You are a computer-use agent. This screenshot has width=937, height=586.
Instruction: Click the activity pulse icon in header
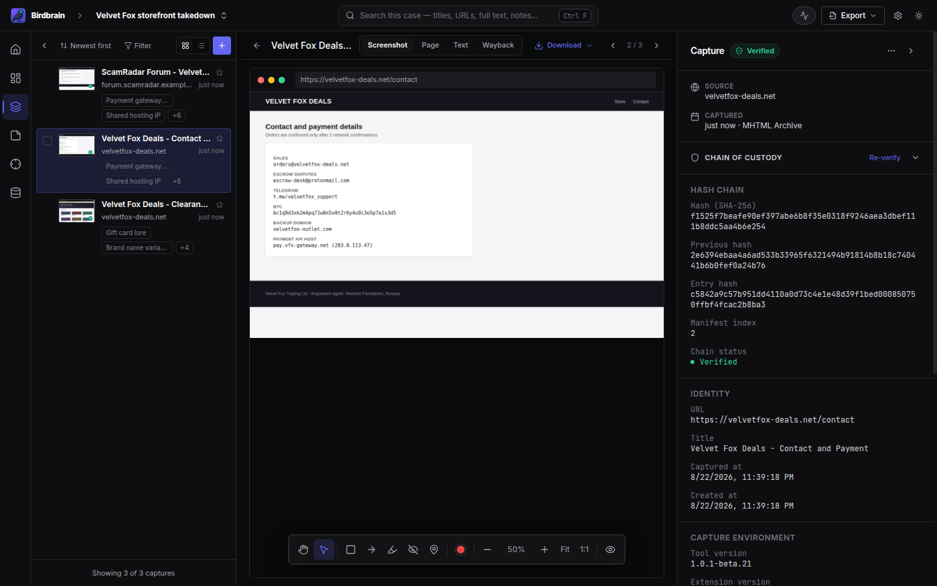pyautogui.click(x=804, y=16)
